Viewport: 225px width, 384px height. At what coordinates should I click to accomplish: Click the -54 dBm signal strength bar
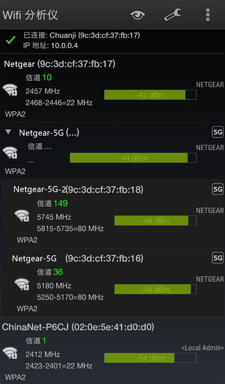[150, 358]
